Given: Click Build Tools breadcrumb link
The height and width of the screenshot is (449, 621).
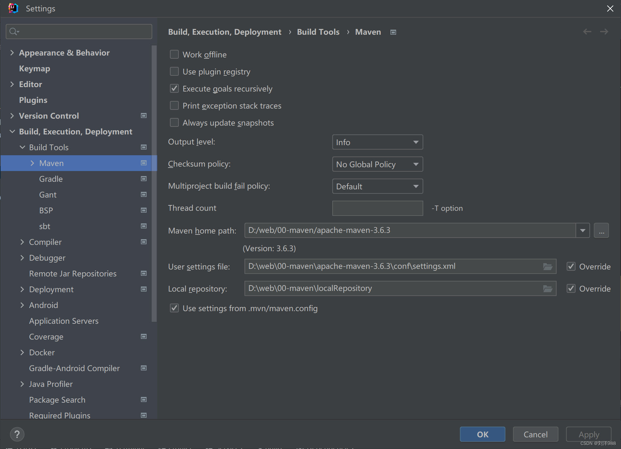Looking at the screenshot, I should (318, 32).
